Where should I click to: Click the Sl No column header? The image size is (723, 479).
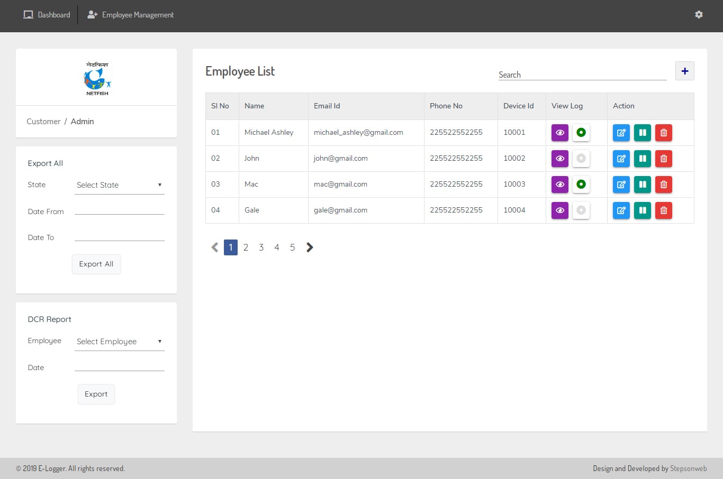220,106
